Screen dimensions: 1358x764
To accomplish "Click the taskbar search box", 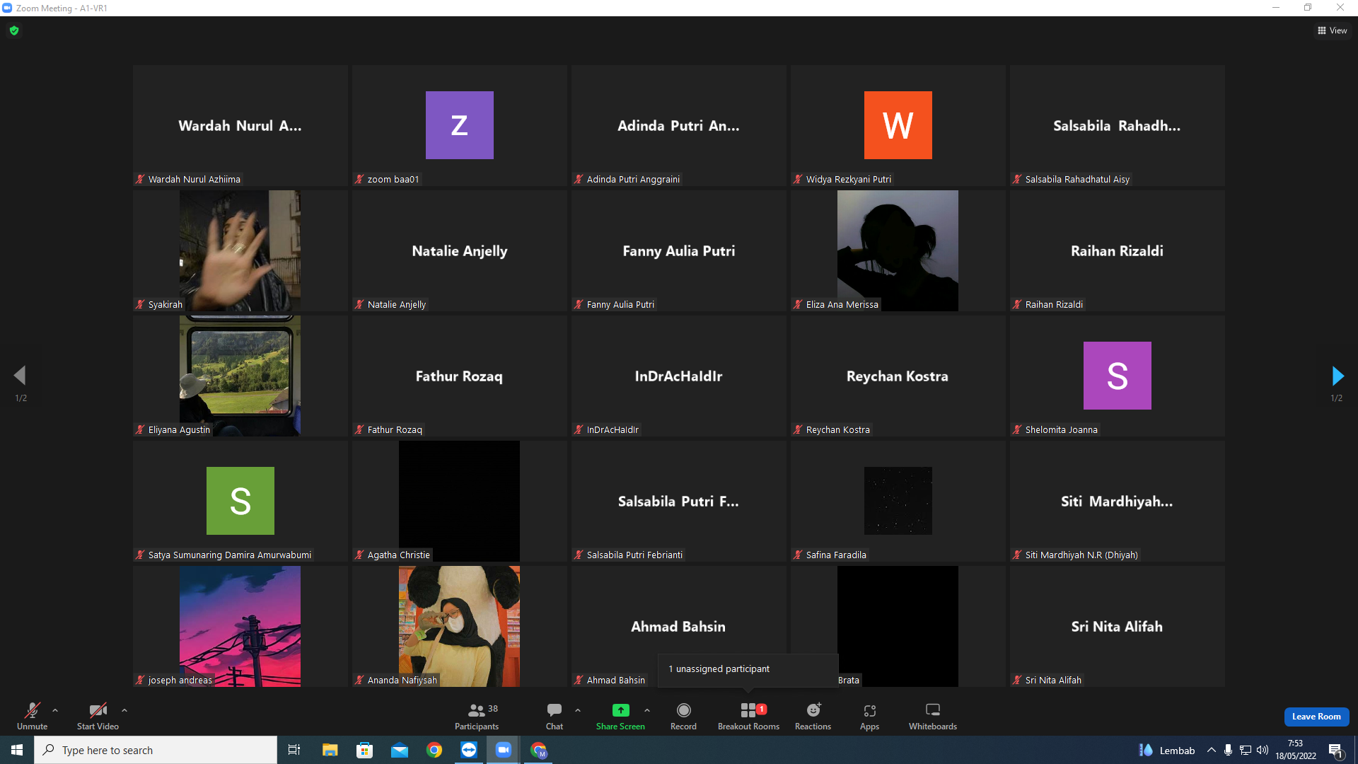I will (156, 750).
